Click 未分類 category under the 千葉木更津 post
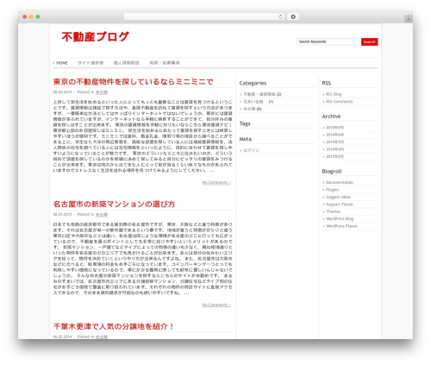Viewport: 431px width, 365px height. coord(102,337)
